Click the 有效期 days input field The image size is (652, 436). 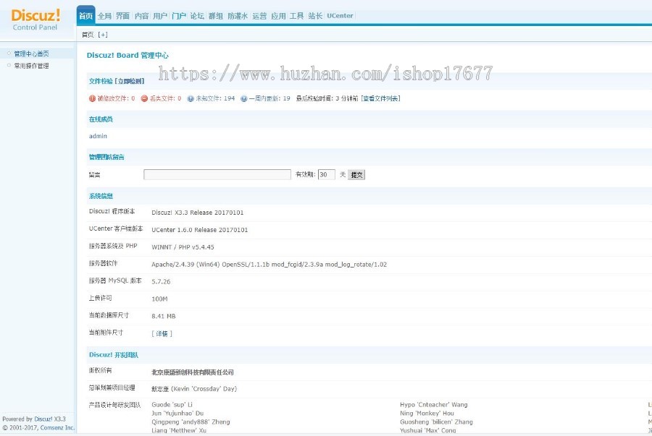(327, 175)
